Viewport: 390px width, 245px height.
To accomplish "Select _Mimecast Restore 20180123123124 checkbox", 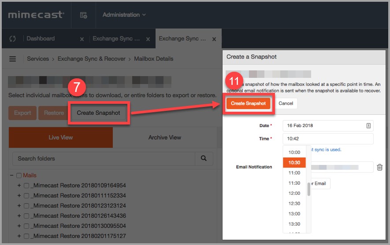I will 26,206.
